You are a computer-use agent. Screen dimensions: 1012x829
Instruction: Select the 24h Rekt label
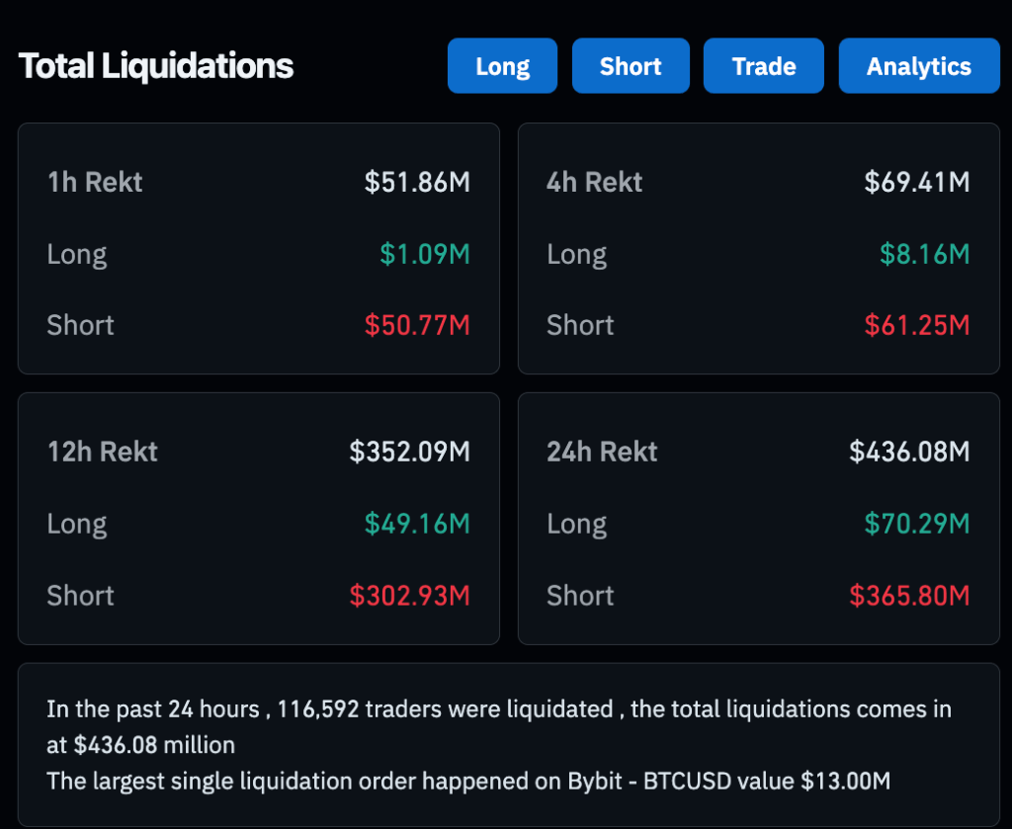point(602,452)
